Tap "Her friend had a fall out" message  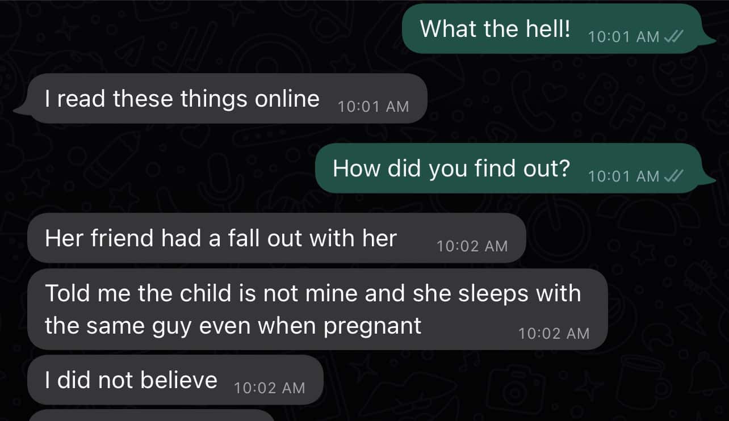click(276, 238)
